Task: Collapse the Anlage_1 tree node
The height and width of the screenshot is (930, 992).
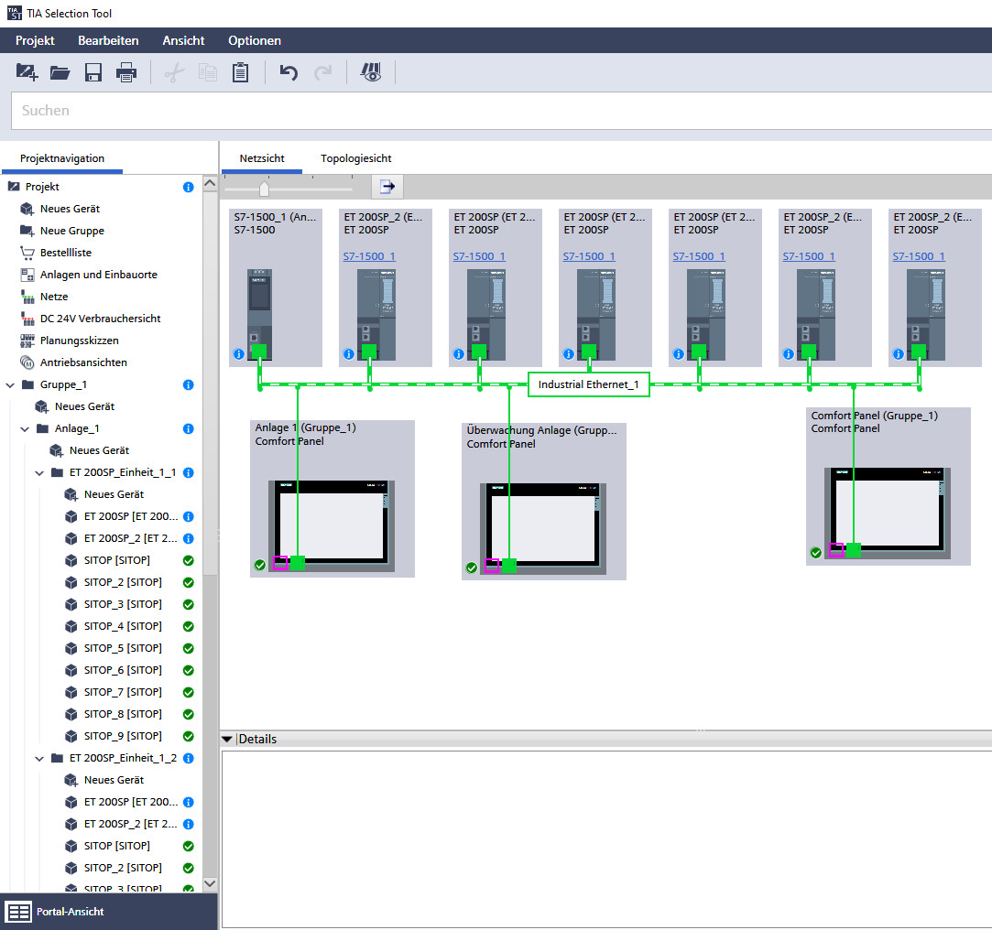Action: click(25, 428)
